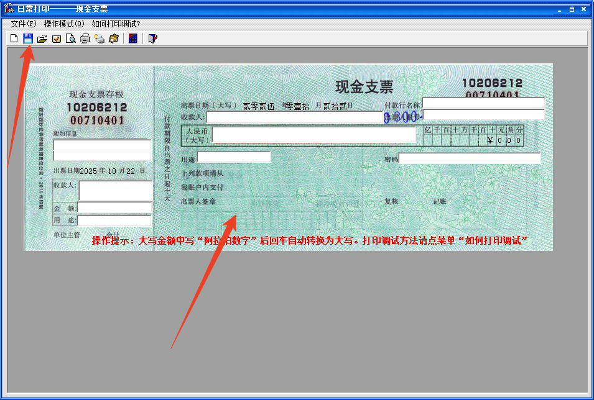Image resolution: width=594 pixels, height=400 pixels.
Task: Click the 人民币(大写) amount field
Action: coord(313,135)
